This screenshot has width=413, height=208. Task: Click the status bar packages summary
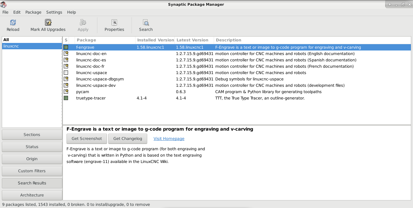(x=76, y=205)
